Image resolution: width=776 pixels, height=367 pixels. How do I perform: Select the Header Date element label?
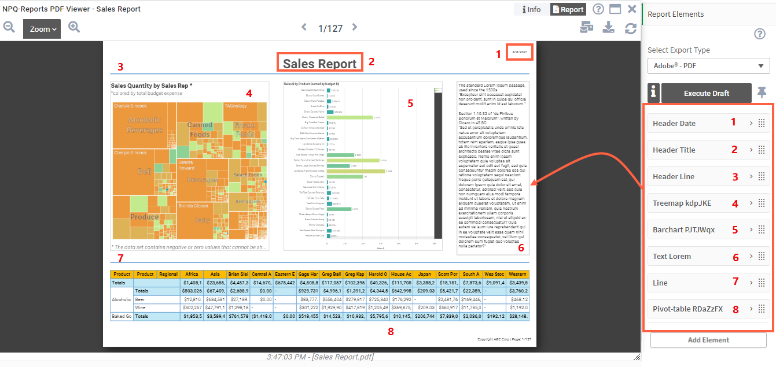(x=674, y=123)
